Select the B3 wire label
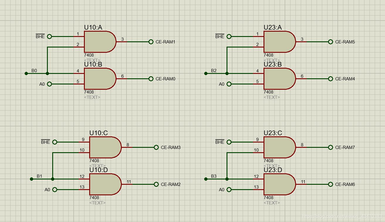The height and width of the screenshot is (222, 385). click(x=214, y=176)
